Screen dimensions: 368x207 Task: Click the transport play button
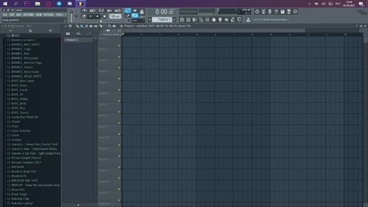click(x=90, y=16)
